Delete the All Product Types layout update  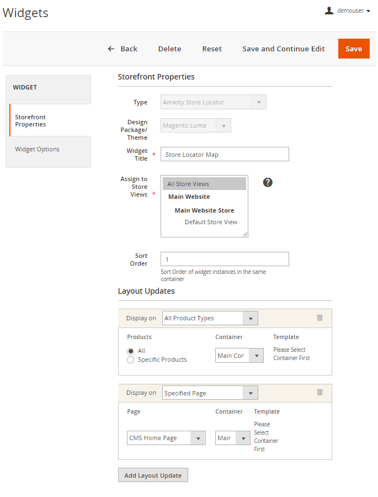tap(320, 318)
